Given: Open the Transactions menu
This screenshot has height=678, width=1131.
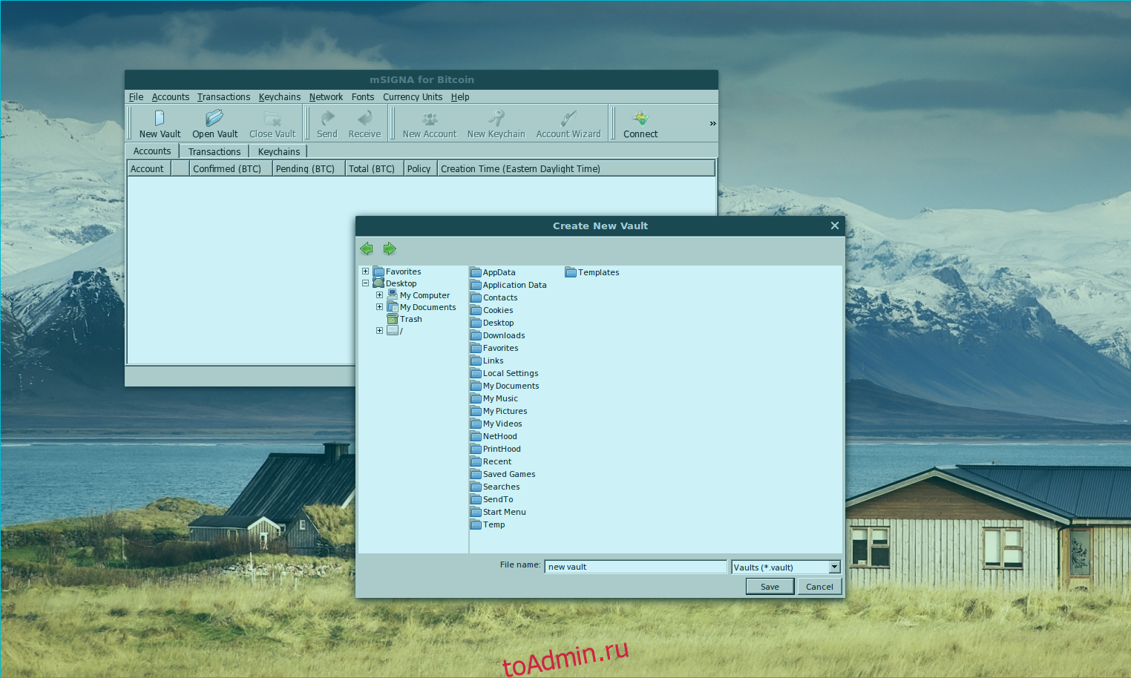Looking at the screenshot, I should (x=223, y=96).
